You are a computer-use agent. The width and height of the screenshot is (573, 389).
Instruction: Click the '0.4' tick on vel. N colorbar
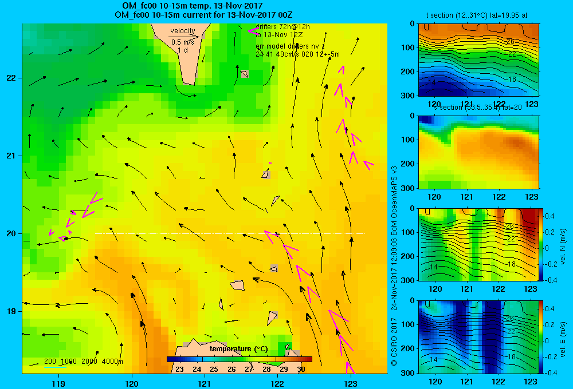tap(550, 216)
